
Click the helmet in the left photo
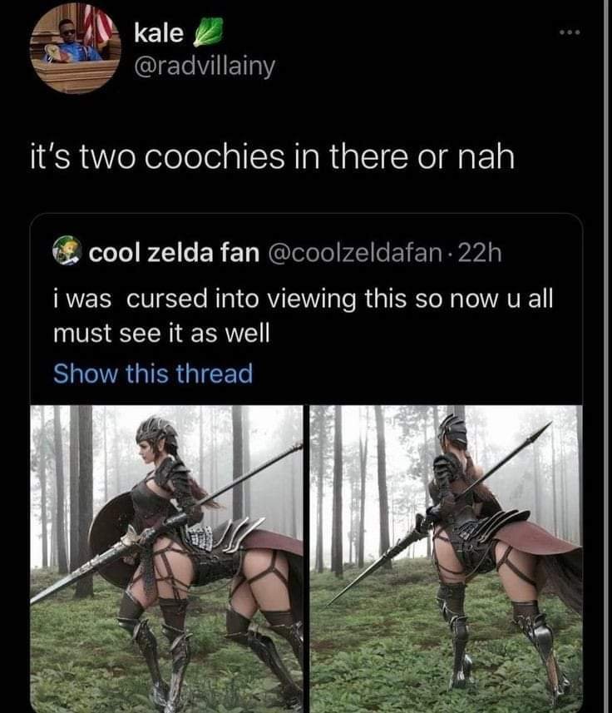click(157, 432)
